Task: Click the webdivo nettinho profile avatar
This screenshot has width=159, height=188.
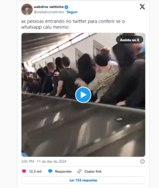Action: [27, 9]
